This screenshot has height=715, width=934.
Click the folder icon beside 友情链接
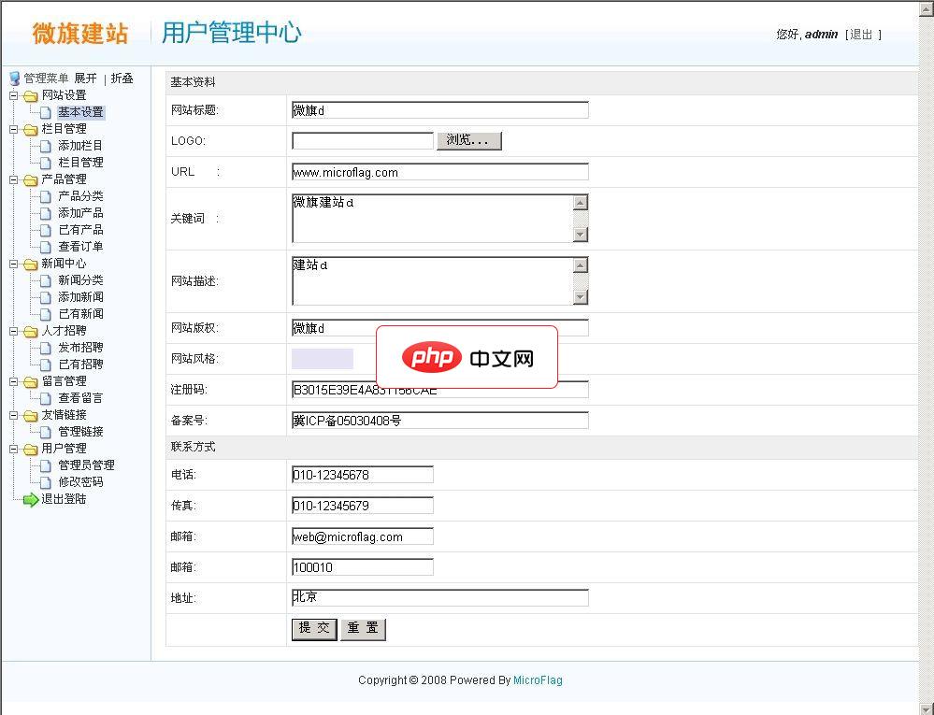[30, 416]
